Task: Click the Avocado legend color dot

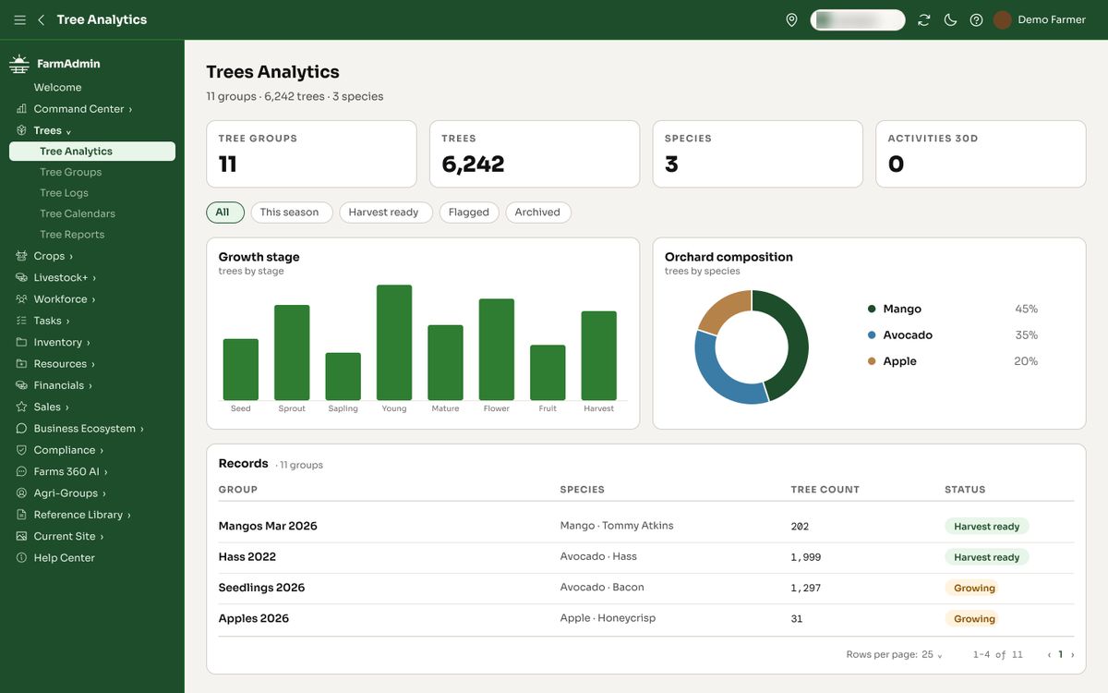Action: pos(872,335)
